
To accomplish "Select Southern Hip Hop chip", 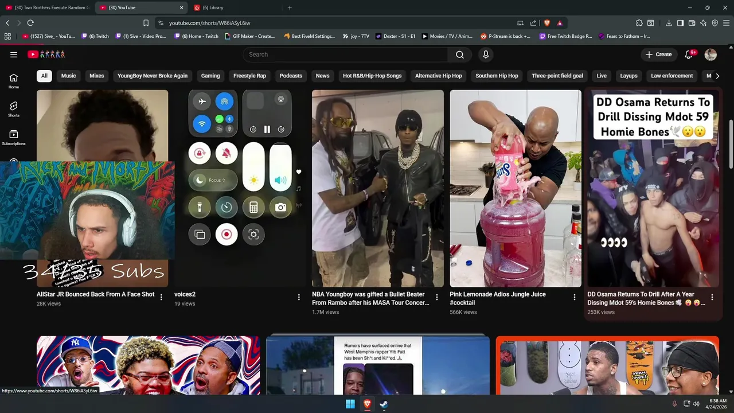I will [497, 76].
